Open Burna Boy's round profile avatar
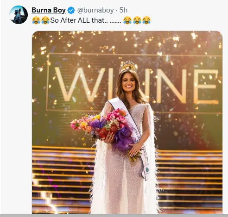Viewport: 228px width, 217px height. click(x=19, y=15)
